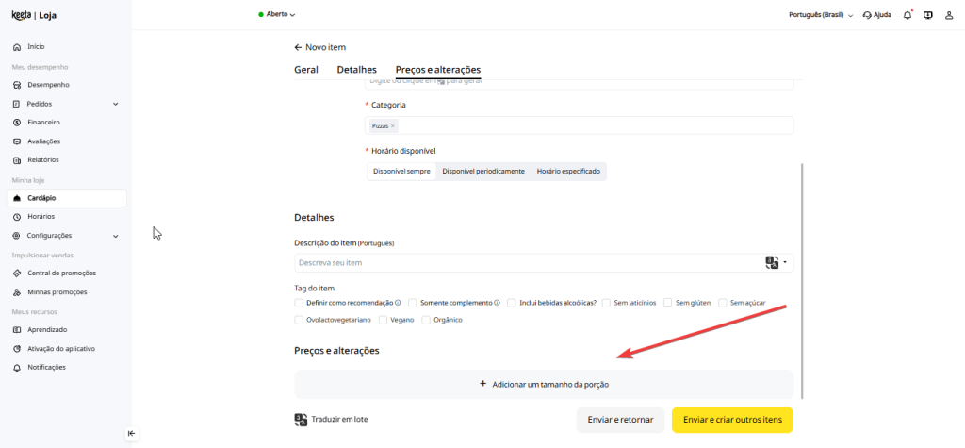Click Adicionar um tamanho da porção
Image resolution: width=965 pixels, height=448 pixels.
[x=544, y=384]
